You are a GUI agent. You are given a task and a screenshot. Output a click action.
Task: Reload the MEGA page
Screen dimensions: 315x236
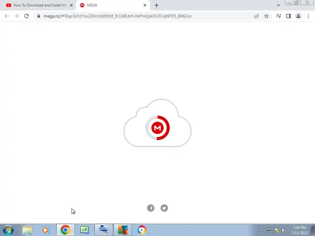tap(26, 16)
